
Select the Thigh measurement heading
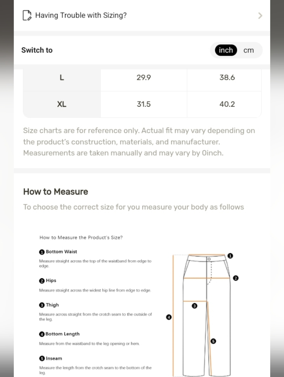click(52, 305)
